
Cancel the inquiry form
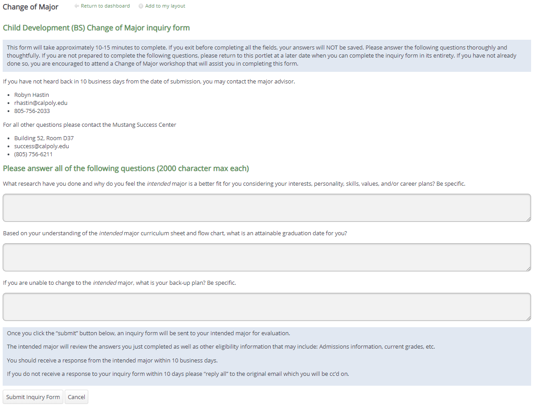point(76,397)
